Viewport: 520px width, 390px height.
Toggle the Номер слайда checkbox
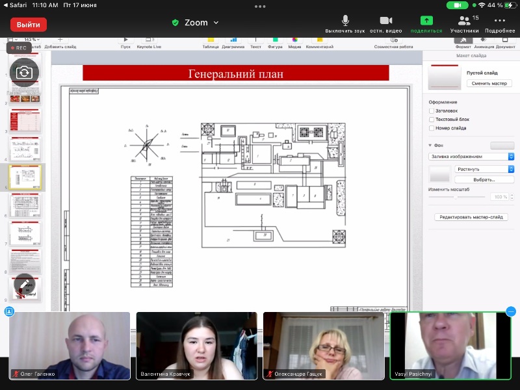(432, 128)
